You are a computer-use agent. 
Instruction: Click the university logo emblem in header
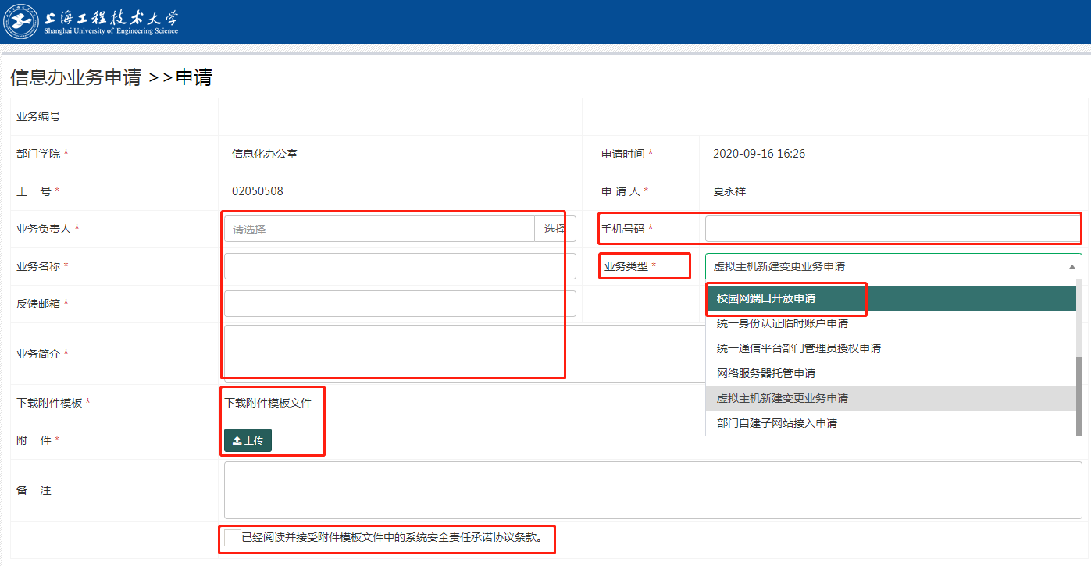pyautogui.click(x=21, y=21)
